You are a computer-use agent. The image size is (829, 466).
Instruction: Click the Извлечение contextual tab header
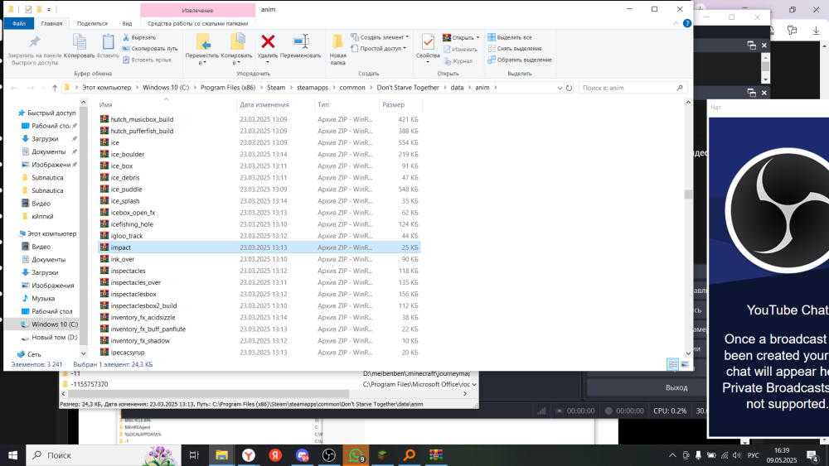pyautogui.click(x=198, y=10)
